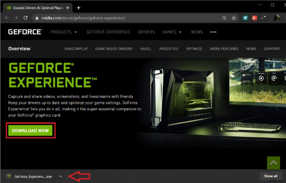Minimize the browser window
Image resolution: width=286 pixels, height=183 pixels.
[260, 5]
